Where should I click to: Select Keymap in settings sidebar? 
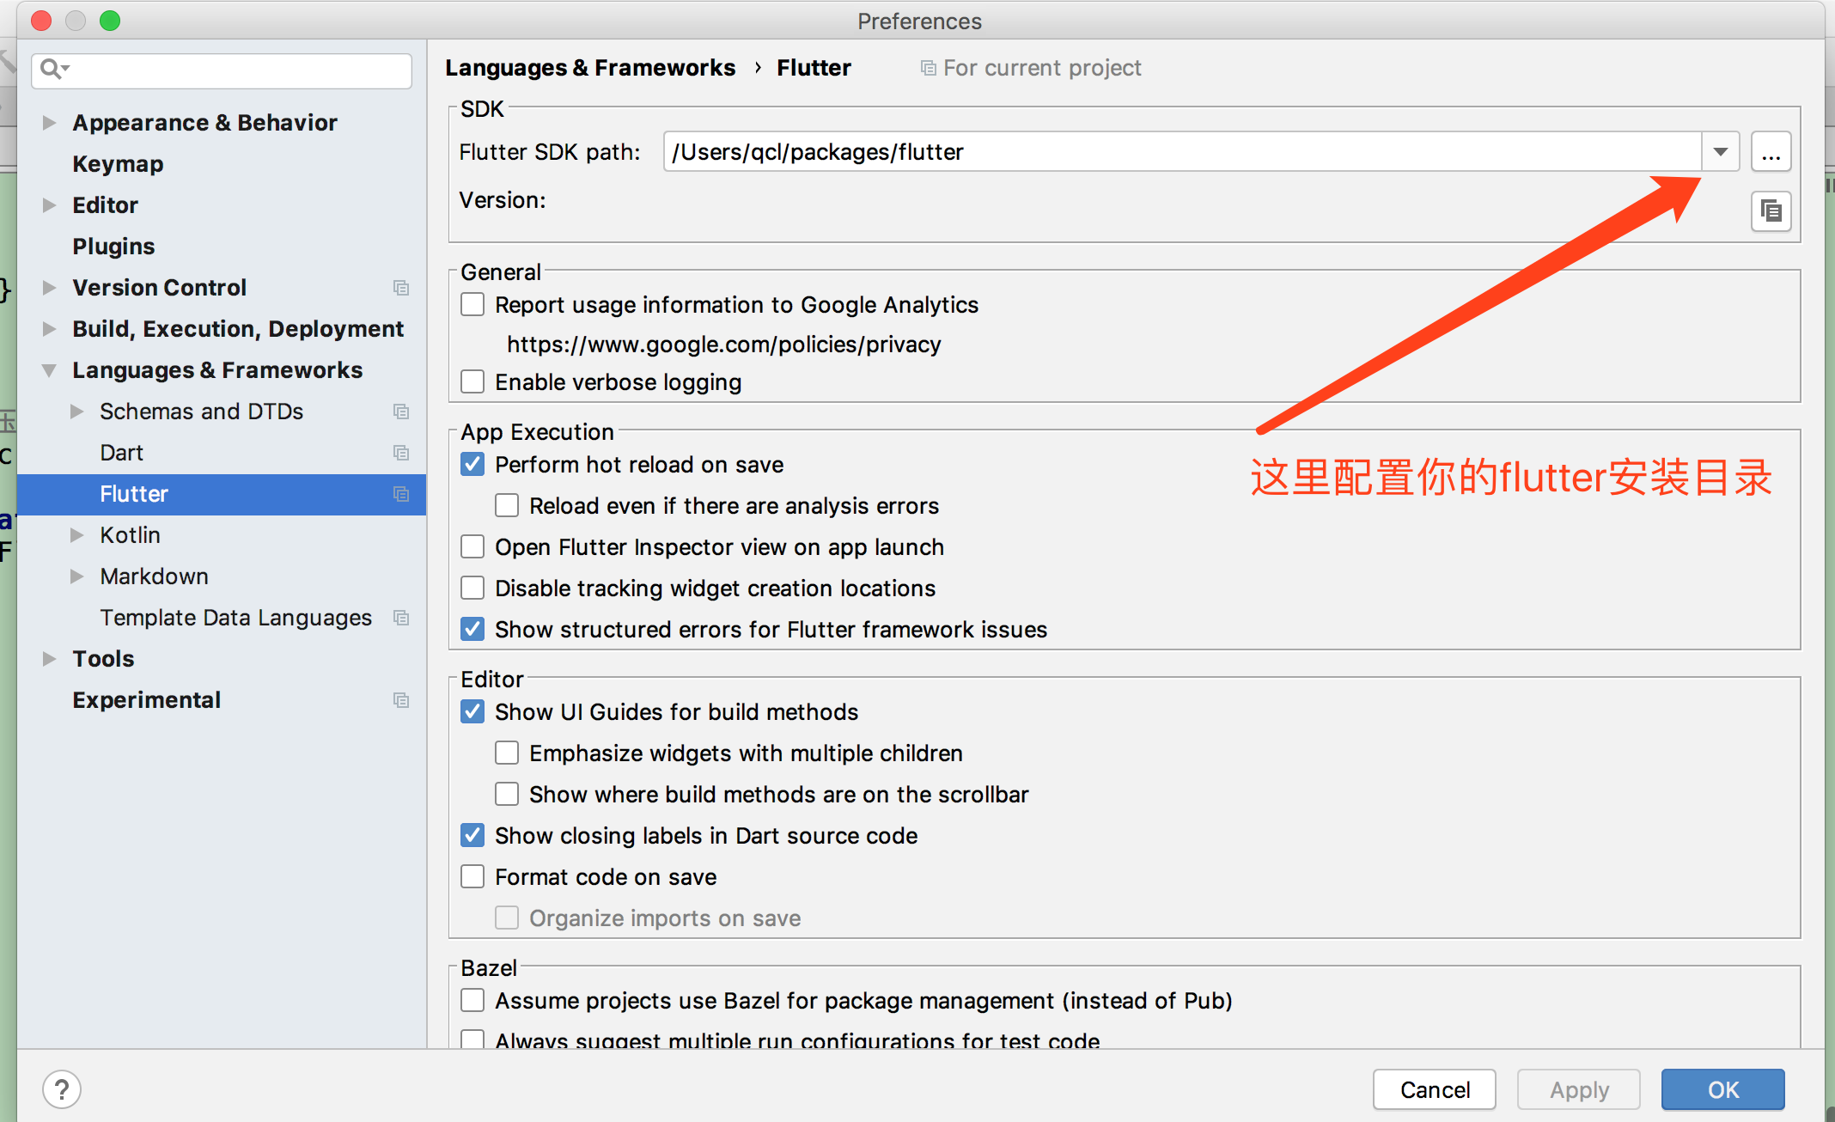[x=118, y=164]
